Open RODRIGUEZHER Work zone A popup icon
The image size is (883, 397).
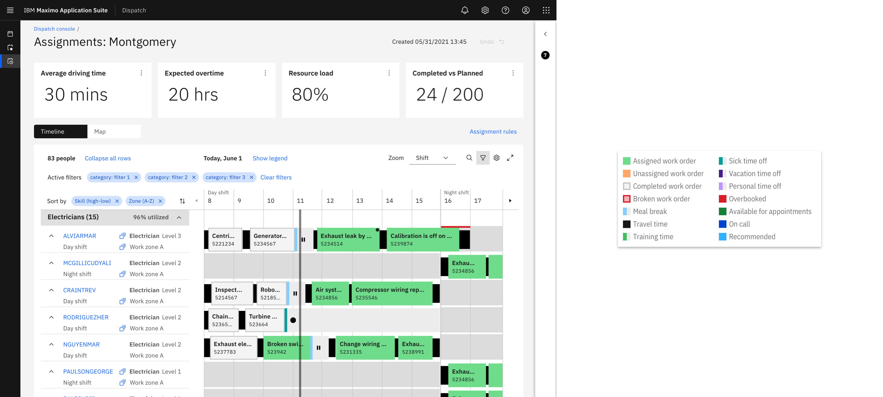122,329
